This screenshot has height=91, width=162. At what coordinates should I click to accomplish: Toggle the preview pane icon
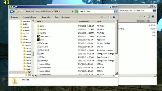click(x=110, y=17)
